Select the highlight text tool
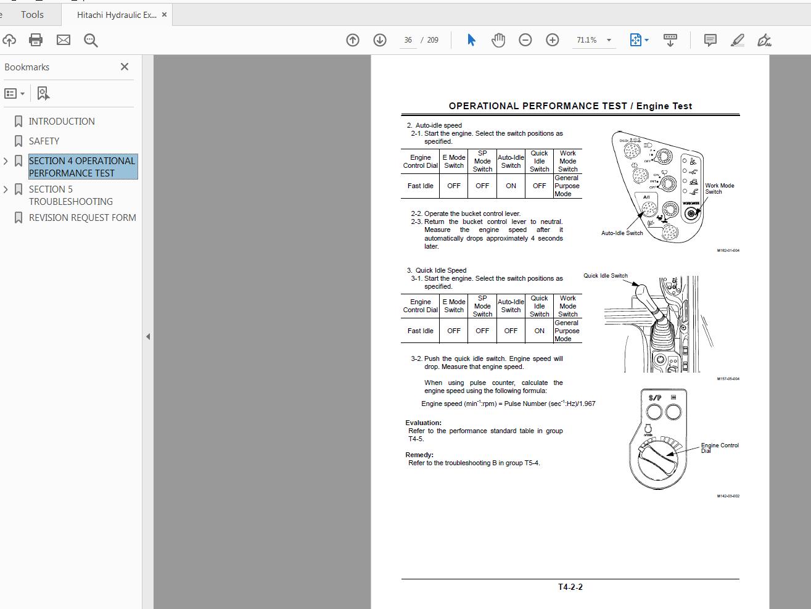The height and width of the screenshot is (609, 811). (x=738, y=40)
